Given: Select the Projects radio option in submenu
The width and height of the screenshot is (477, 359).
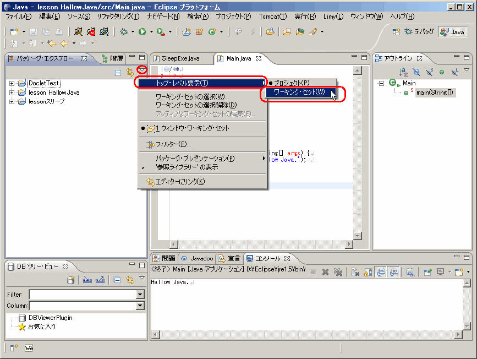Looking at the screenshot, I should (x=291, y=83).
